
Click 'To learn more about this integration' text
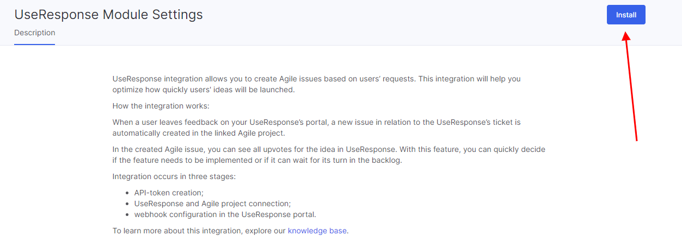[199, 231]
